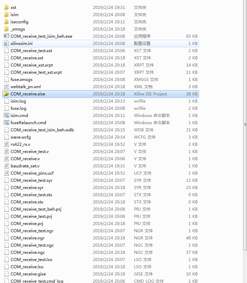Click the COM_receive.xst file icon
Viewport: 247px width, 283px height.
[7, 58]
